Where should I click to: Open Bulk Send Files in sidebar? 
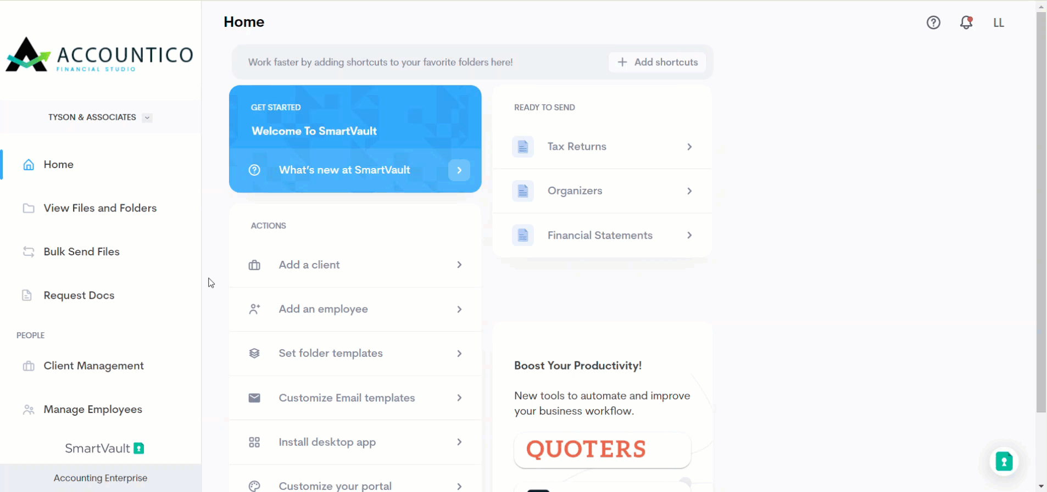(x=81, y=251)
